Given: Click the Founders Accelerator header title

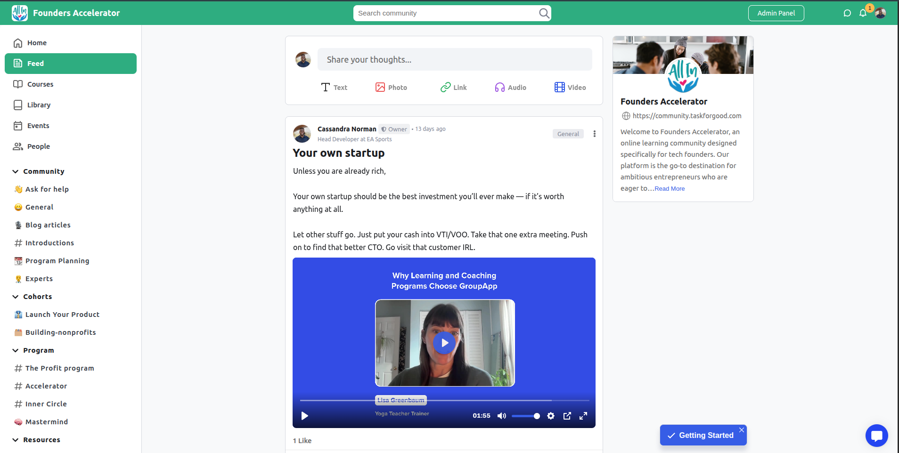Looking at the screenshot, I should coord(76,13).
